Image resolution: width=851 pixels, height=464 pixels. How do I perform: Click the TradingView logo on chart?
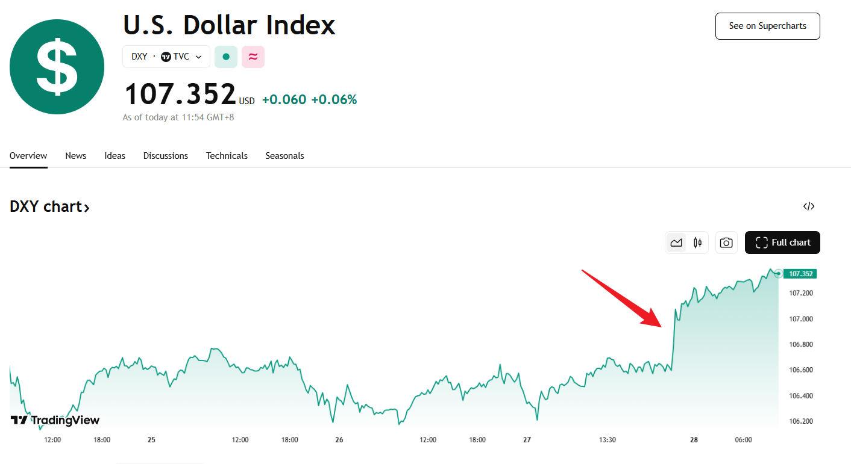55,420
